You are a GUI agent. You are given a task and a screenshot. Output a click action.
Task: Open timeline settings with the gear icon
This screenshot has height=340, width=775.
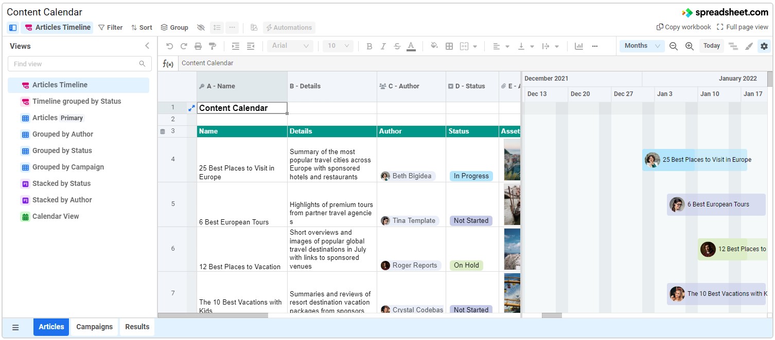pyautogui.click(x=764, y=46)
